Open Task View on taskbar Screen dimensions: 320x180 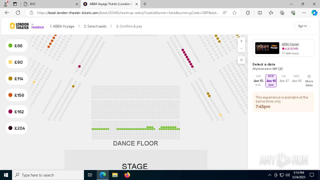(x=90, y=175)
